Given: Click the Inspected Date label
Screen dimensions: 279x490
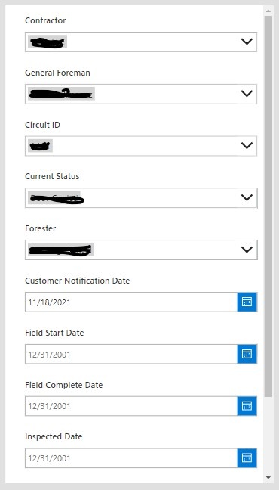Looking at the screenshot, I should pyautogui.click(x=54, y=436).
